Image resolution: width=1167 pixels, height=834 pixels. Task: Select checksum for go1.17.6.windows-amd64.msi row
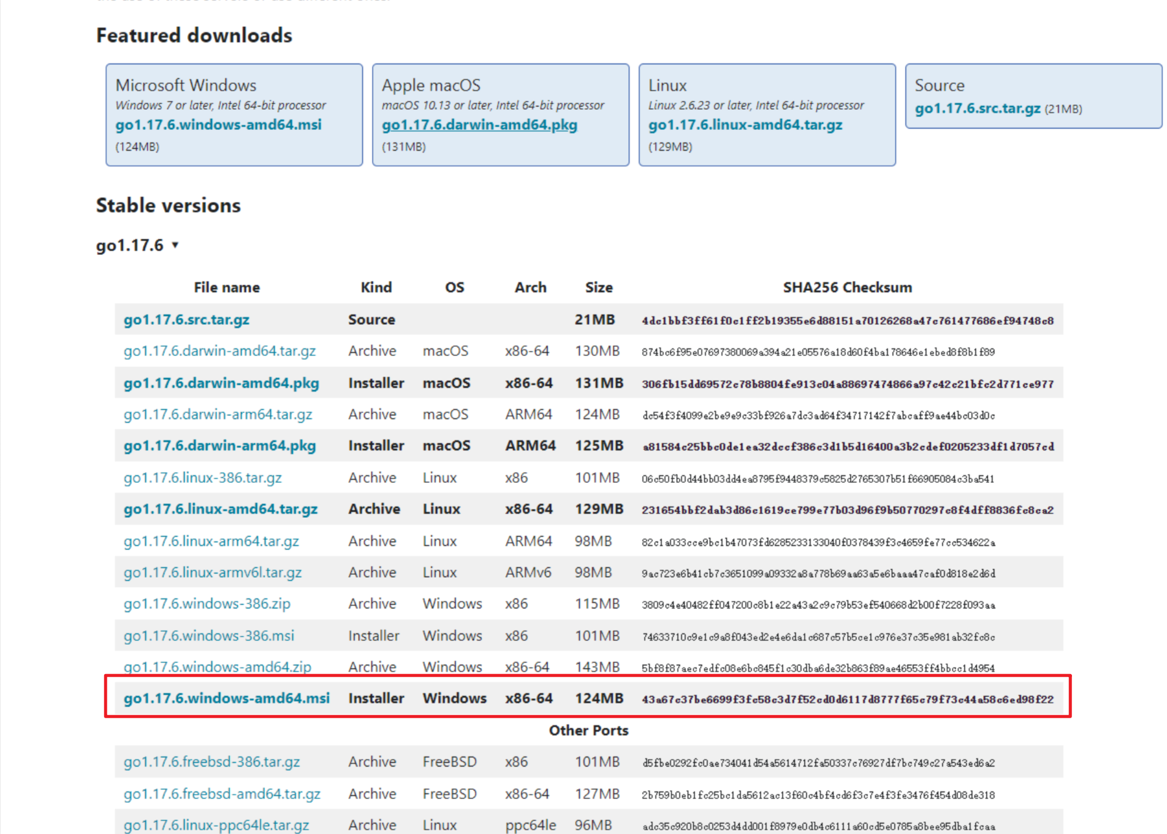coord(848,699)
